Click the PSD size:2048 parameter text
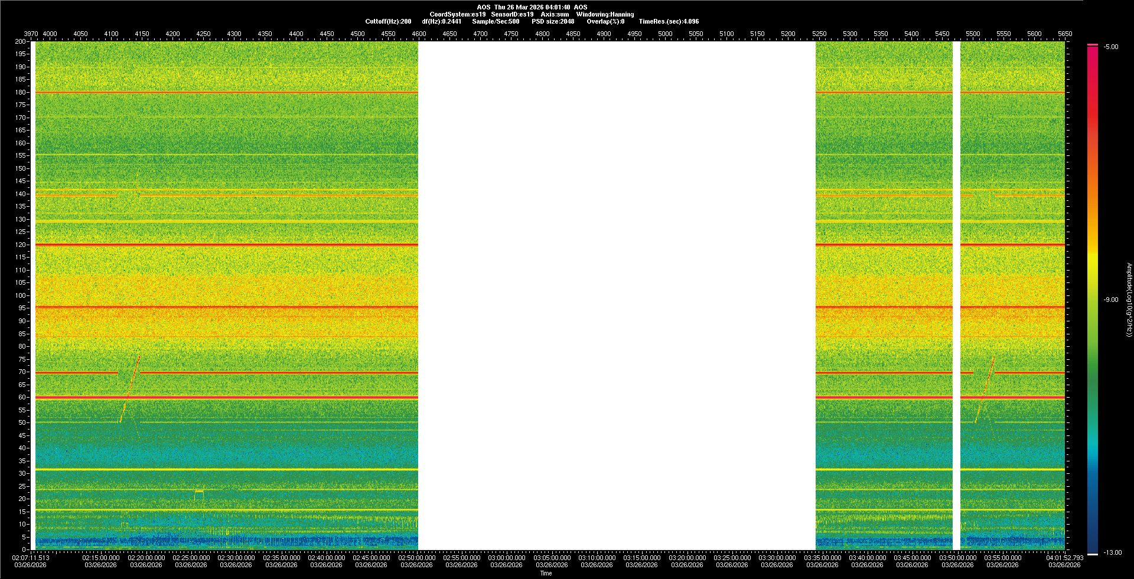1134x579 pixels. [552, 21]
